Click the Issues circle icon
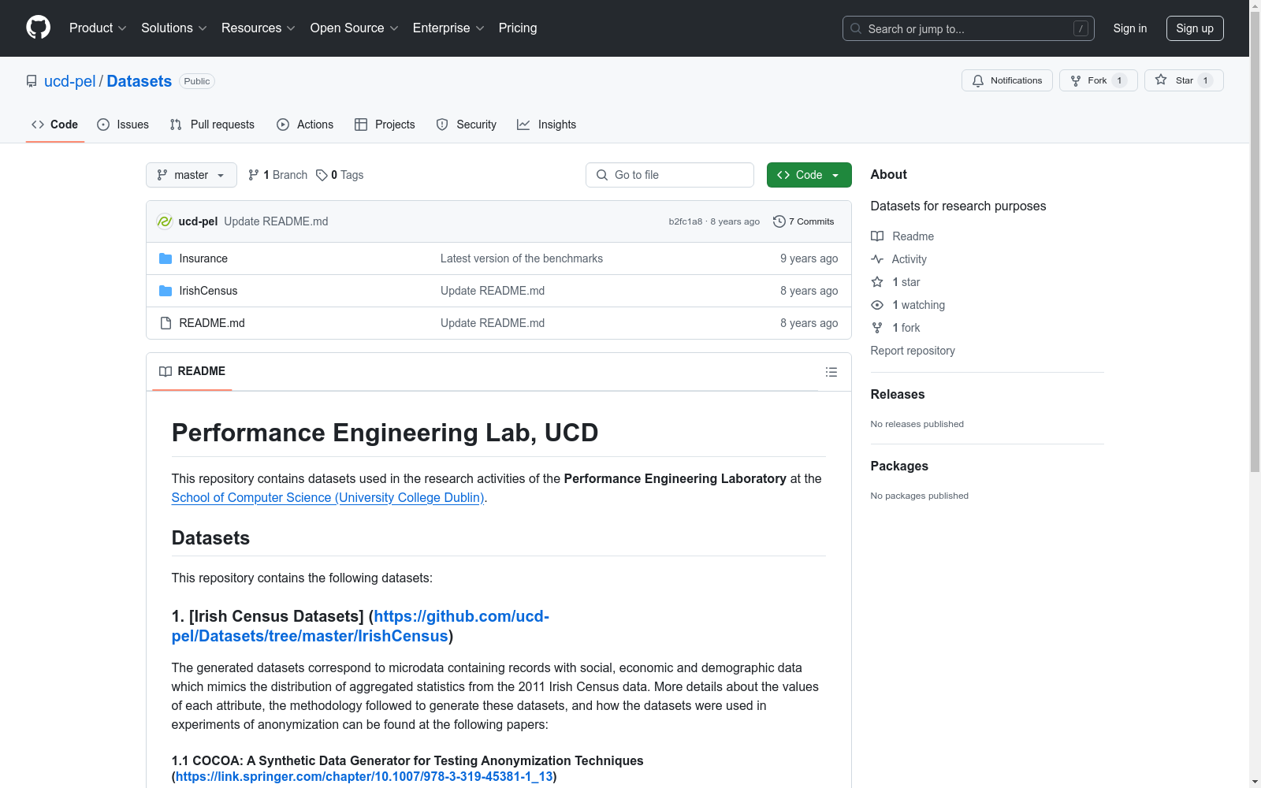Image resolution: width=1261 pixels, height=788 pixels. (103, 125)
